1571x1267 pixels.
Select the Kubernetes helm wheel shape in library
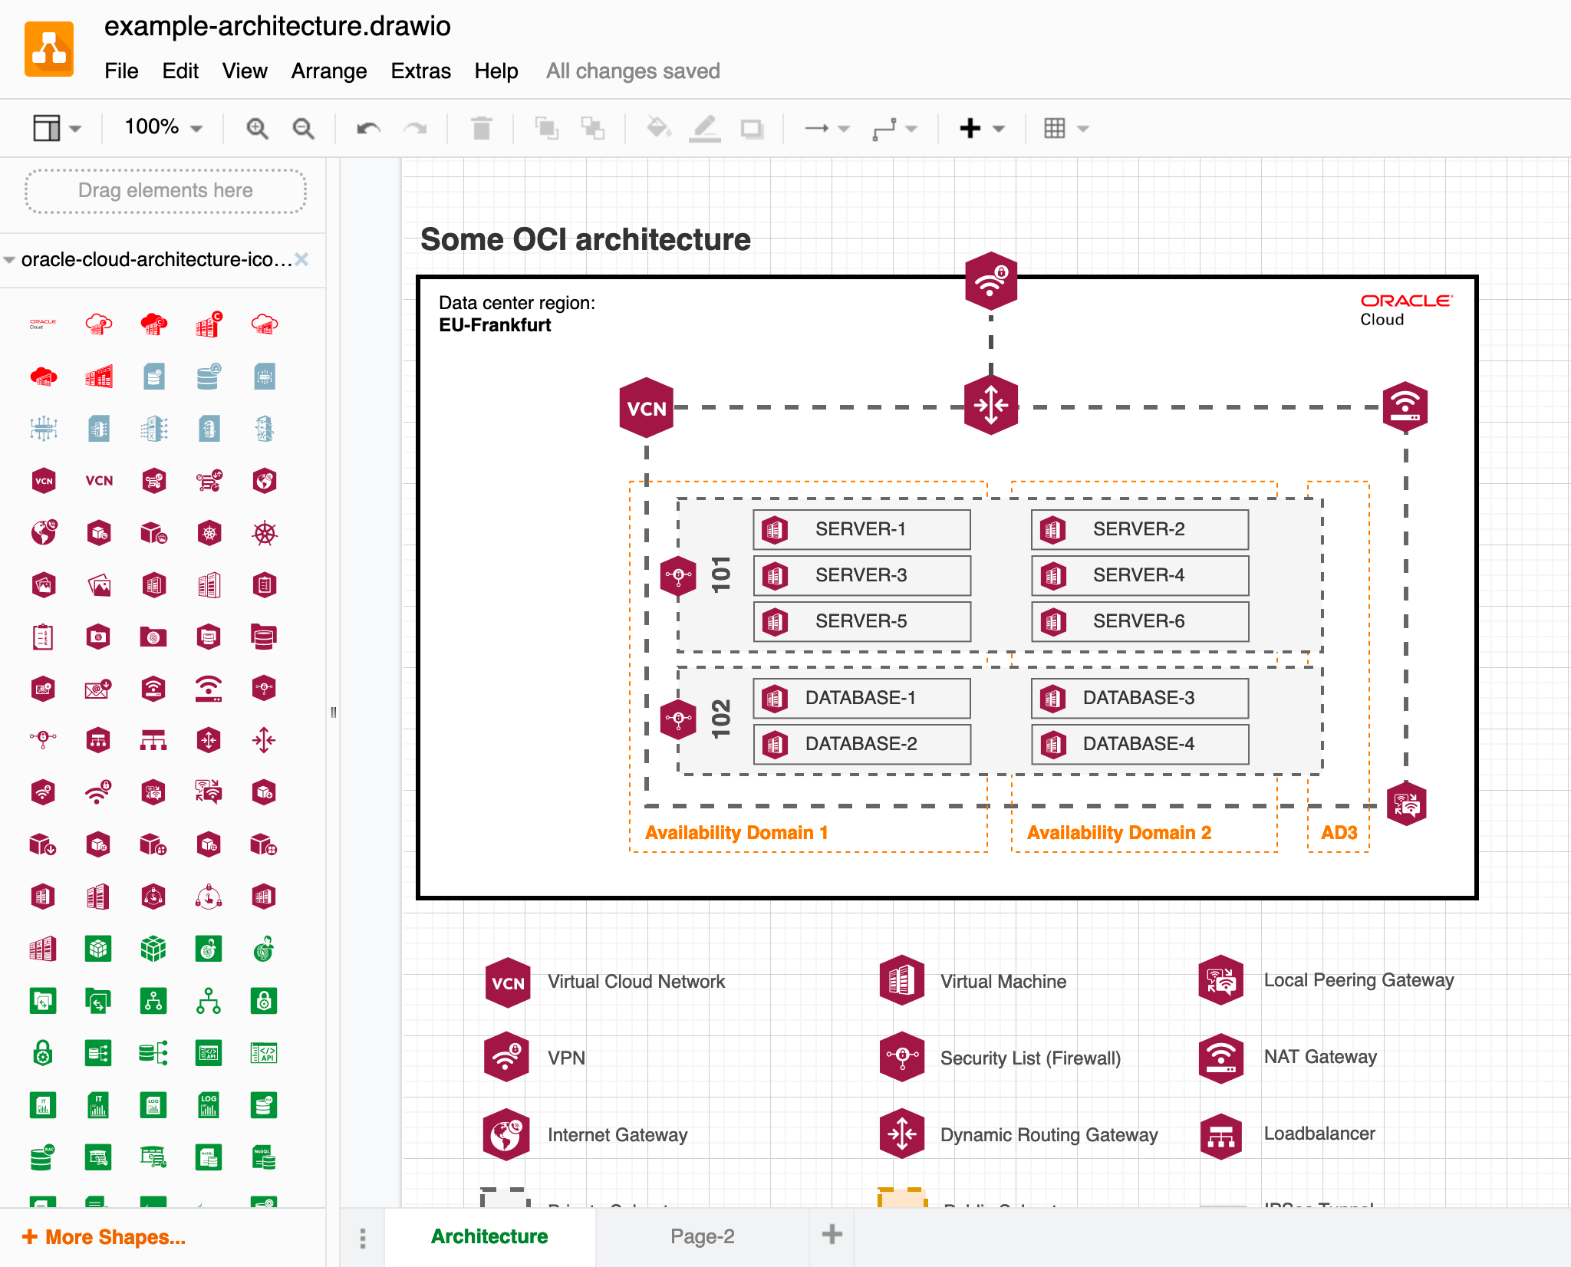(x=264, y=533)
